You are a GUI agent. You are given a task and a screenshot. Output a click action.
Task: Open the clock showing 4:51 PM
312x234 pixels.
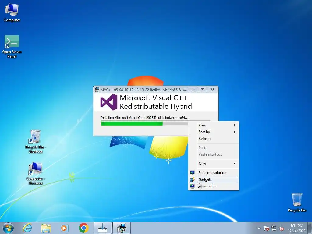[296, 228]
